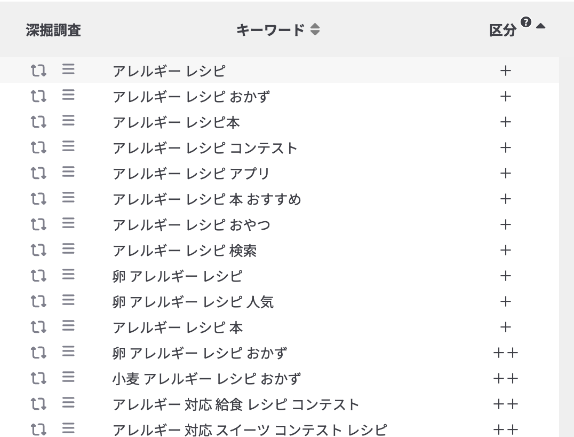Toggle the 区分 column sort arrow
Viewport: 574px width, 437px height.
[541, 26]
